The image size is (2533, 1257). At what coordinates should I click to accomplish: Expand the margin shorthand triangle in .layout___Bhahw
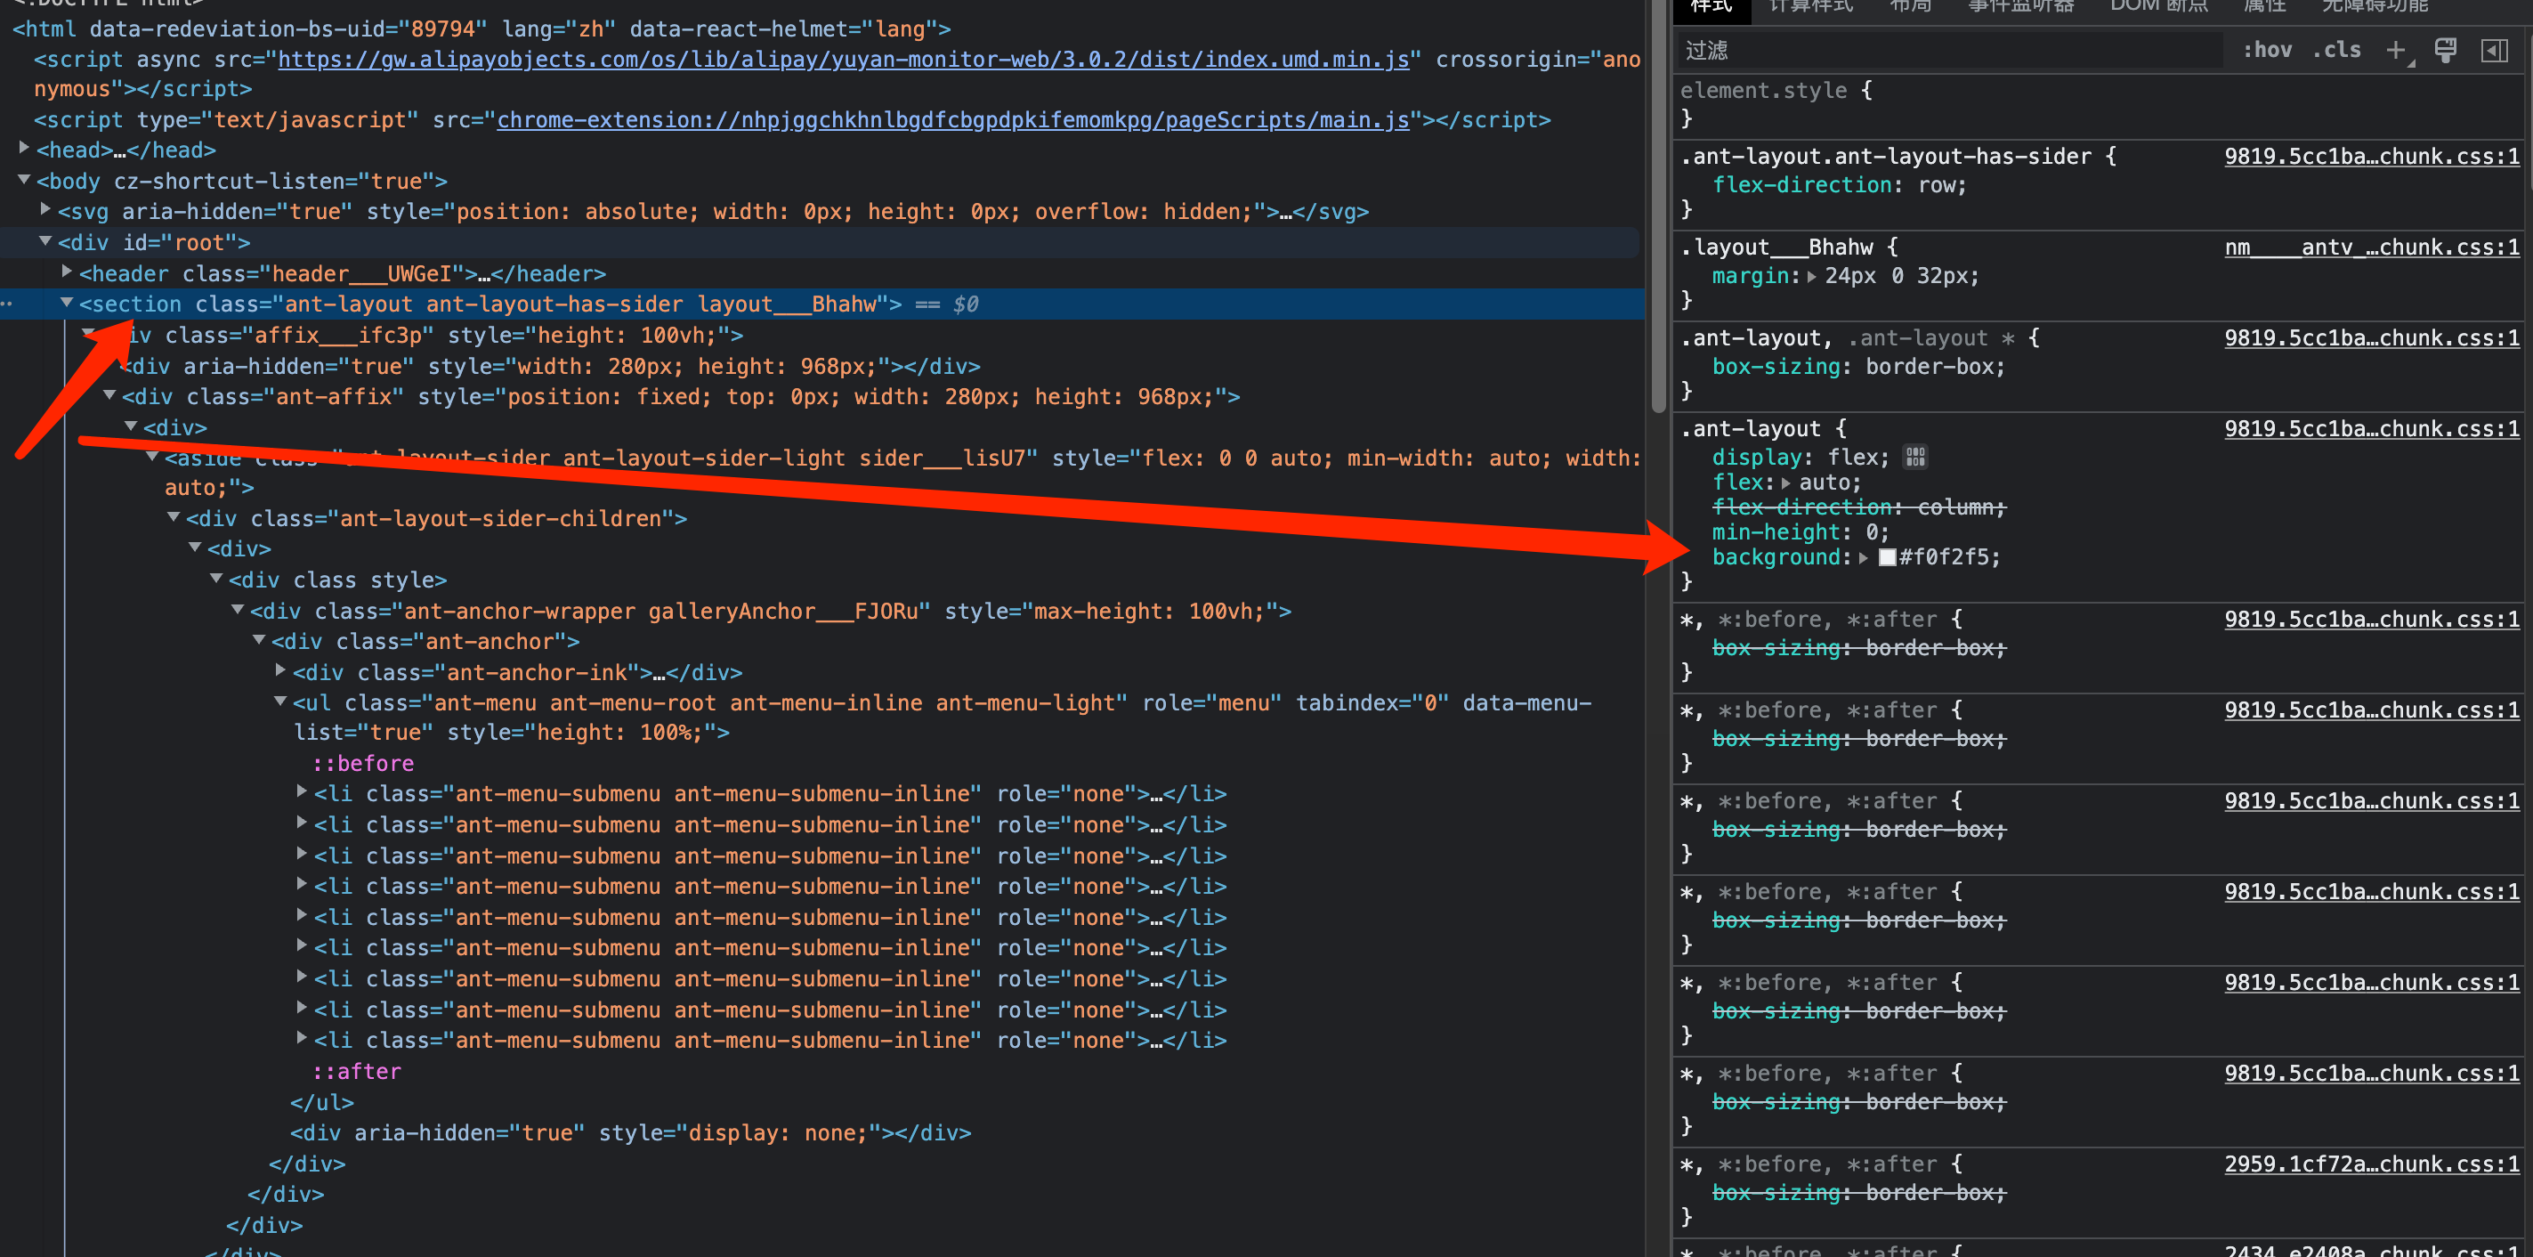click(1812, 276)
